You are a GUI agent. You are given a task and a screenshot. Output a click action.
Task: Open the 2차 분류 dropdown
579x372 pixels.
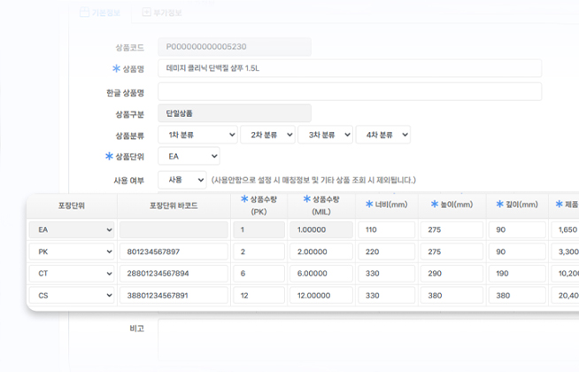pyautogui.click(x=267, y=135)
